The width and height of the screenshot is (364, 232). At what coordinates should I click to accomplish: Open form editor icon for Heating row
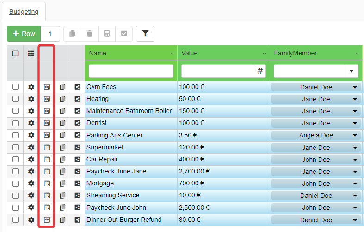(x=47, y=99)
